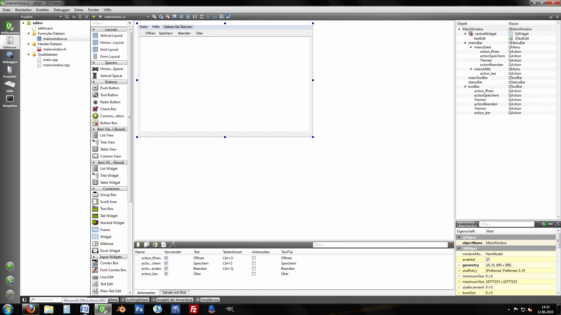Expand the geometry property row
561x315 pixels.
click(459, 265)
